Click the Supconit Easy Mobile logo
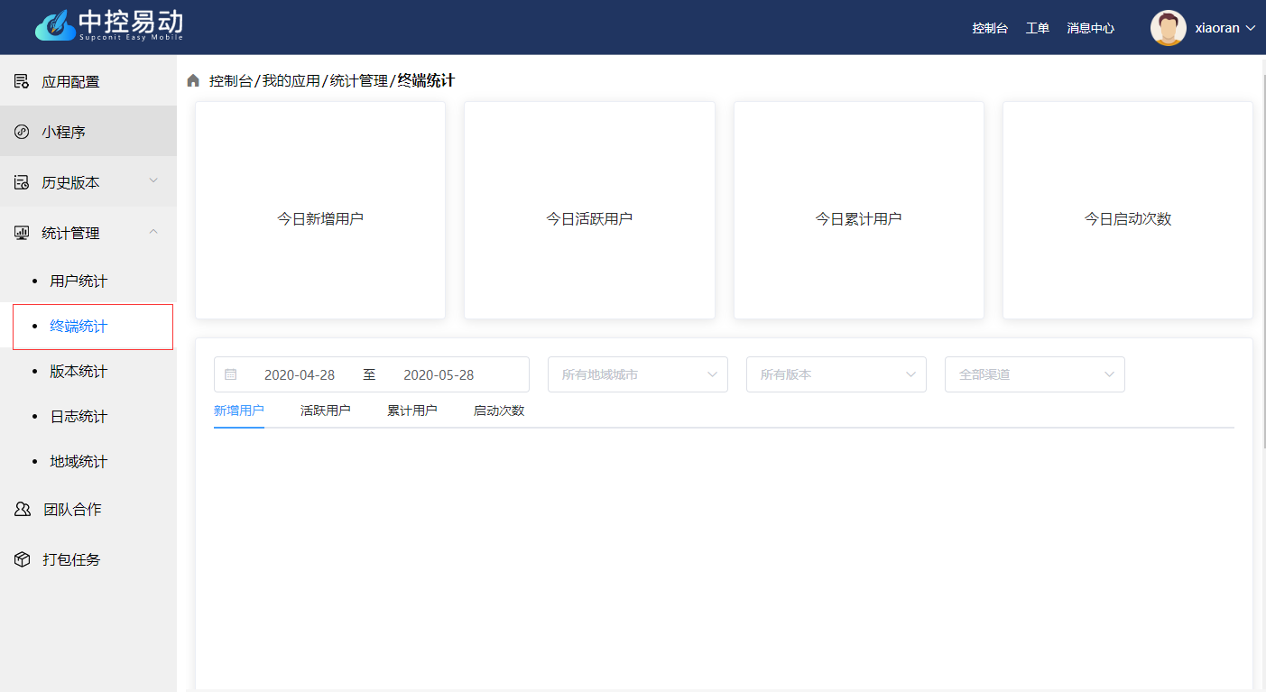The height and width of the screenshot is (692, 1266). (x=109, y=25)
